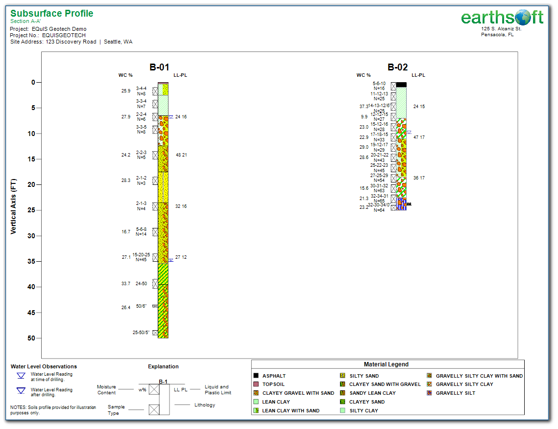Screen dimensions: 558x429
Task: Select the TOPSOIL material pattern icon
Action: [x=256, y=384]
